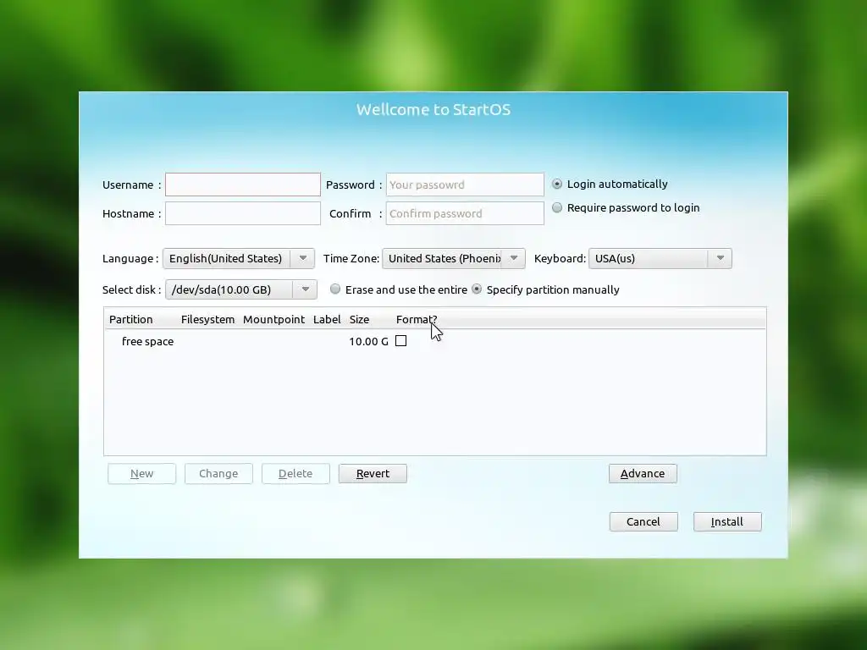Open the Time Zone dropdown

[x=454, y=258]
